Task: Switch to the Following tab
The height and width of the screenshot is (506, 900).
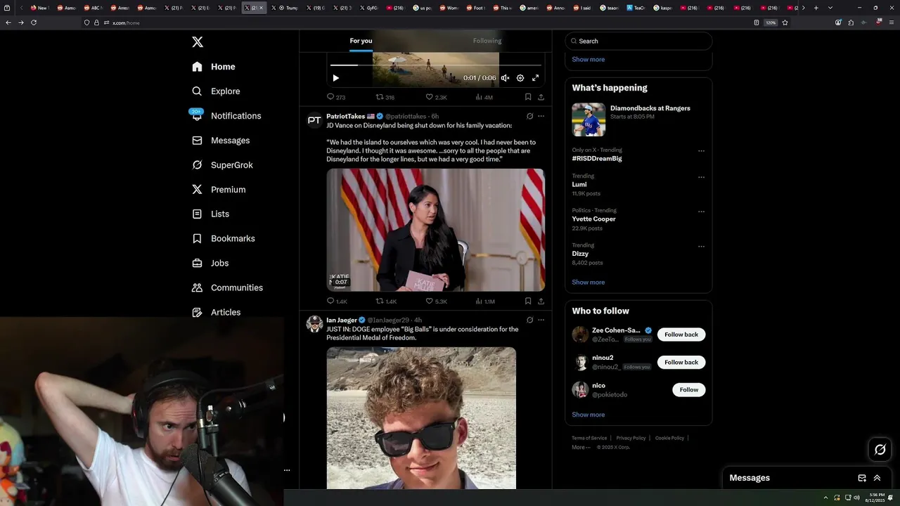Action: point(487,41)
